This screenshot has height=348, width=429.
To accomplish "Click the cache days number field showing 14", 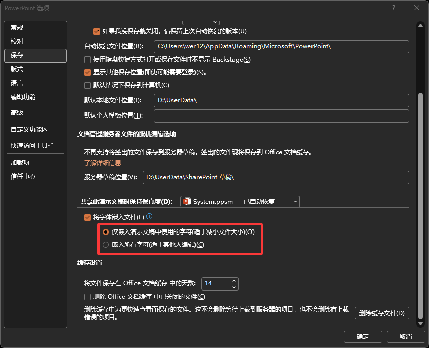I will (216, 284).
